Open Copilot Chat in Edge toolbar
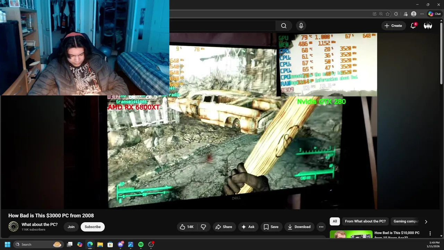This screenshot has width=444, height=250. click(434, 14)
